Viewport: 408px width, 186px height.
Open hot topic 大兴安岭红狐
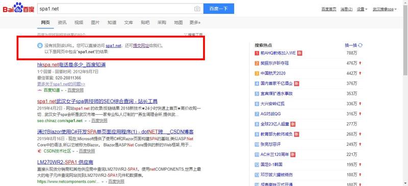pos(273,104)
